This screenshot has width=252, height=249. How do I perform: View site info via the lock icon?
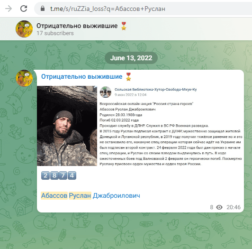(43, 9)
